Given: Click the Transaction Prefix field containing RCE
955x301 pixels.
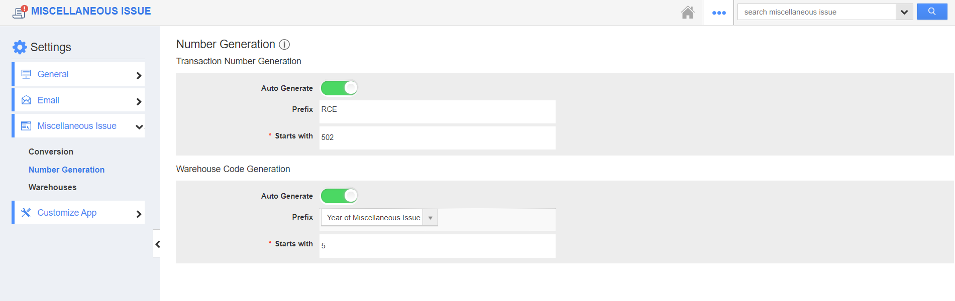Looking at the screenshot, I should point(437,111).
